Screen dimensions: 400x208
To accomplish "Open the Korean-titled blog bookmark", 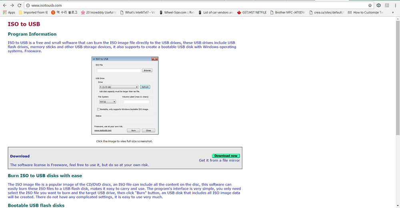I will tap(64, 12).
